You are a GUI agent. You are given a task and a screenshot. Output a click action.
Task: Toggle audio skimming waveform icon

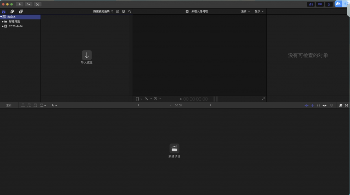313,105
